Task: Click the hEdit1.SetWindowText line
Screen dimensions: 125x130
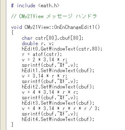Action: pyautogui.click(x=58, y=71)
